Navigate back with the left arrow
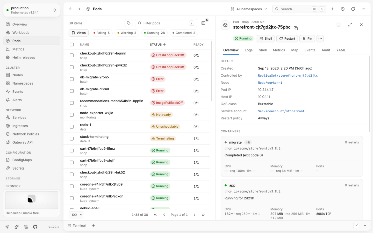Image resolution: width=373 pixels, height=233 pixels. (71, 9)
